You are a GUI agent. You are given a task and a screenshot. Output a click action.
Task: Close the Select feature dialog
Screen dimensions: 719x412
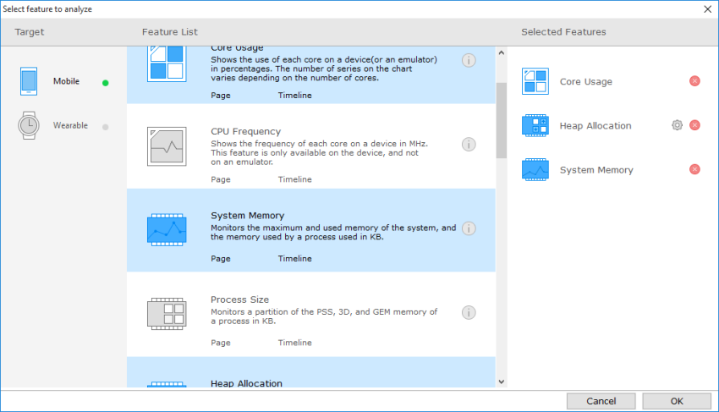pos(707,8)
